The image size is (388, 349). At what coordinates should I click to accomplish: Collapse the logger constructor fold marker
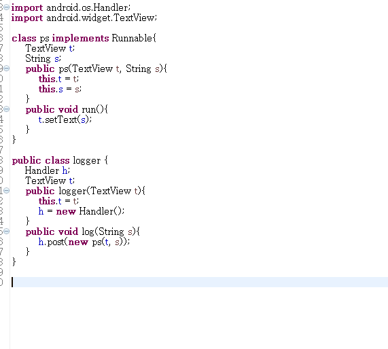click(6, 190)
